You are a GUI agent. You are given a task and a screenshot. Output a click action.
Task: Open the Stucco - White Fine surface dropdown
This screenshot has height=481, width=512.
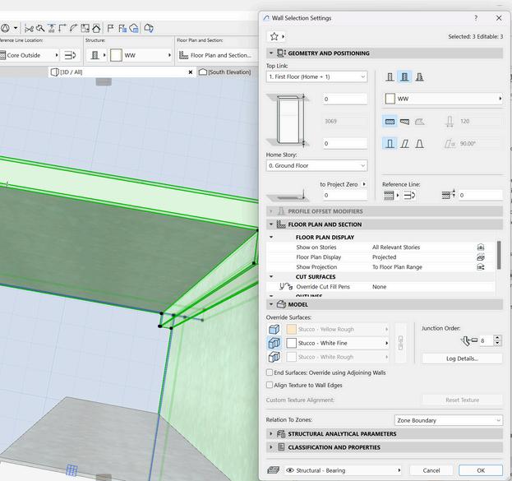coord(337,343)
